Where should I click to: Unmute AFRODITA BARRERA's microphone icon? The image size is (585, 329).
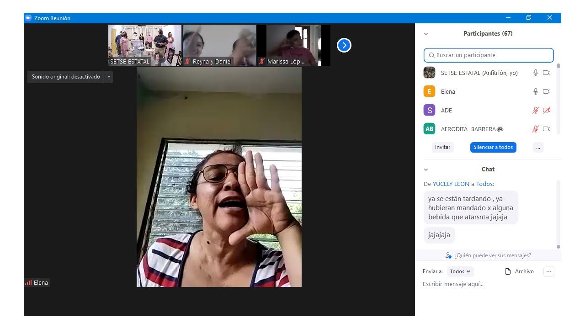click(536, 129)
